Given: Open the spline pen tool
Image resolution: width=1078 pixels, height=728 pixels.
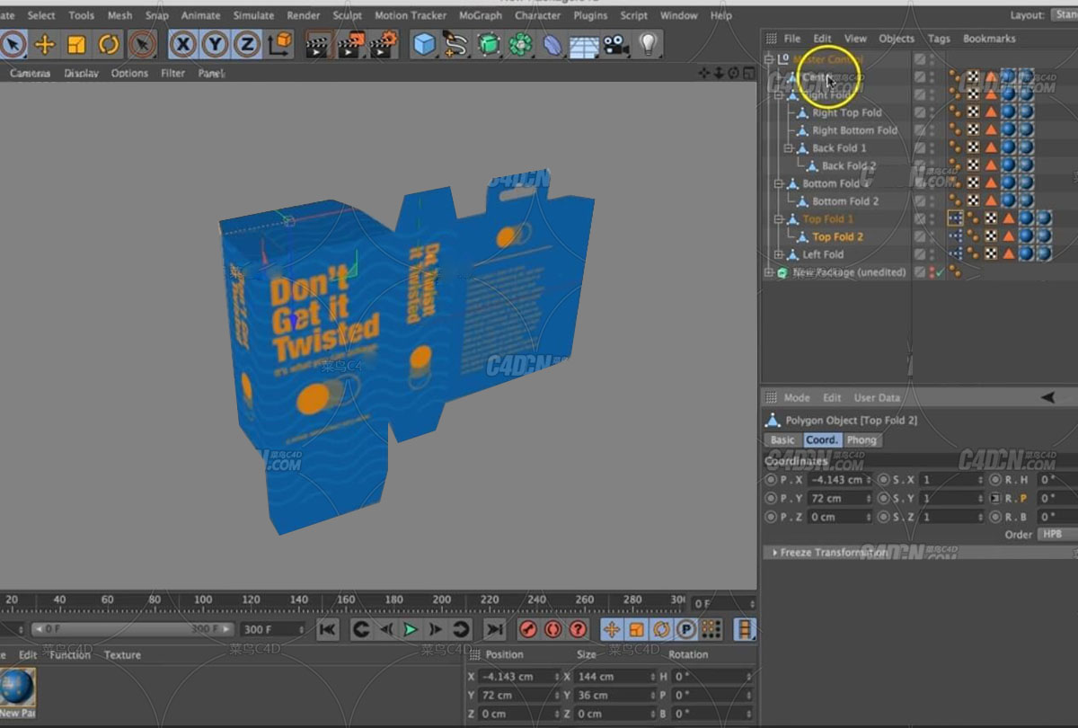Looking at the screenshot, I should (456, 44).
